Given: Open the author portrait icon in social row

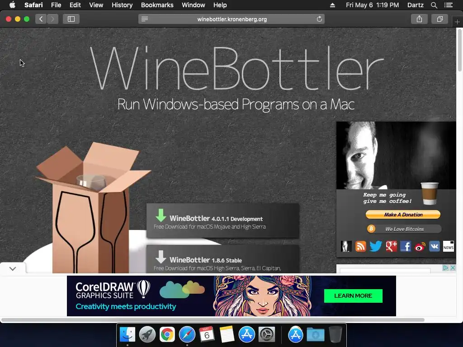Looking at the screenshot, I should [346, 246].
